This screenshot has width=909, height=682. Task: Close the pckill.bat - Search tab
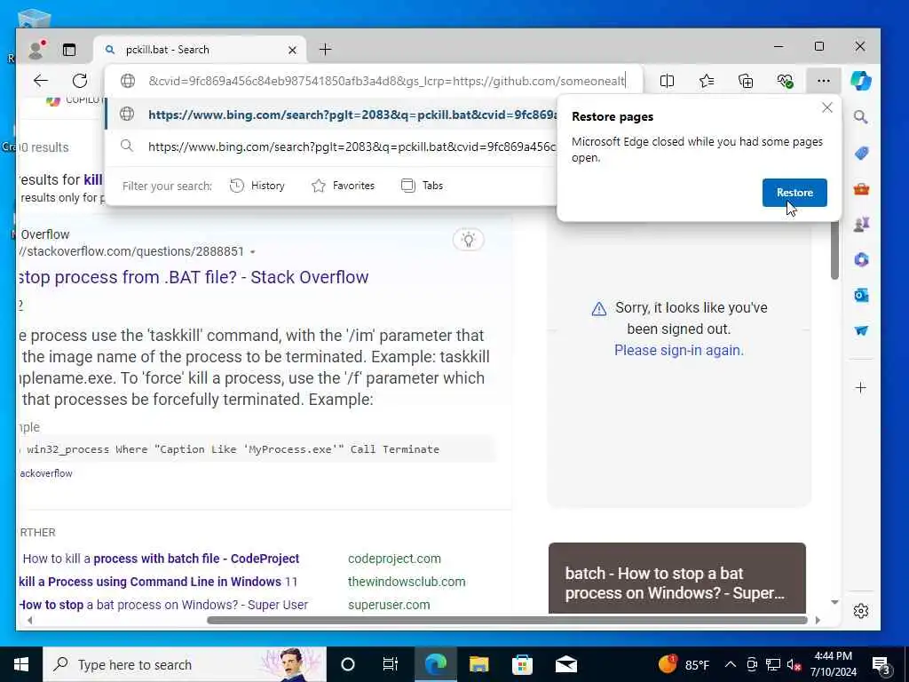[x=292, y=51]
